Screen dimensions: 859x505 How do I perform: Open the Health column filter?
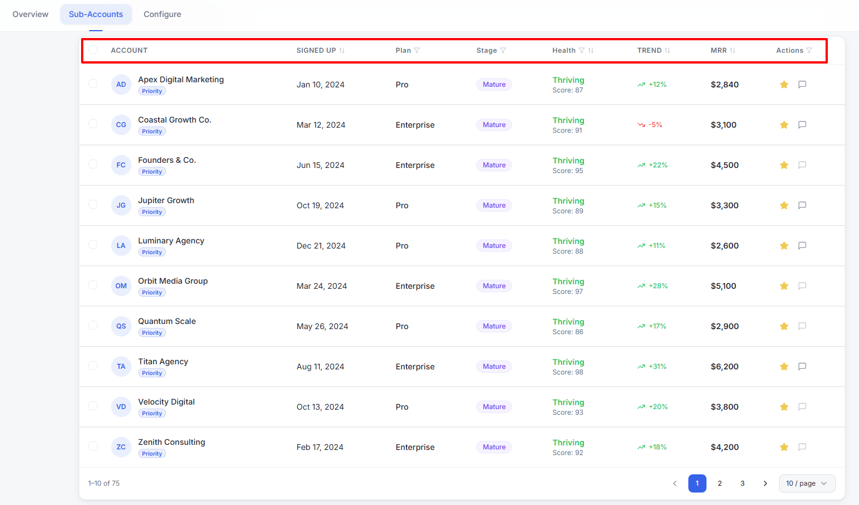[x=582, y=51]
